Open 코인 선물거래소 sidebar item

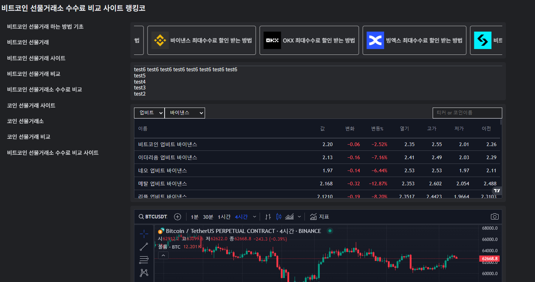pyautogui.click(x=25, y=121)
